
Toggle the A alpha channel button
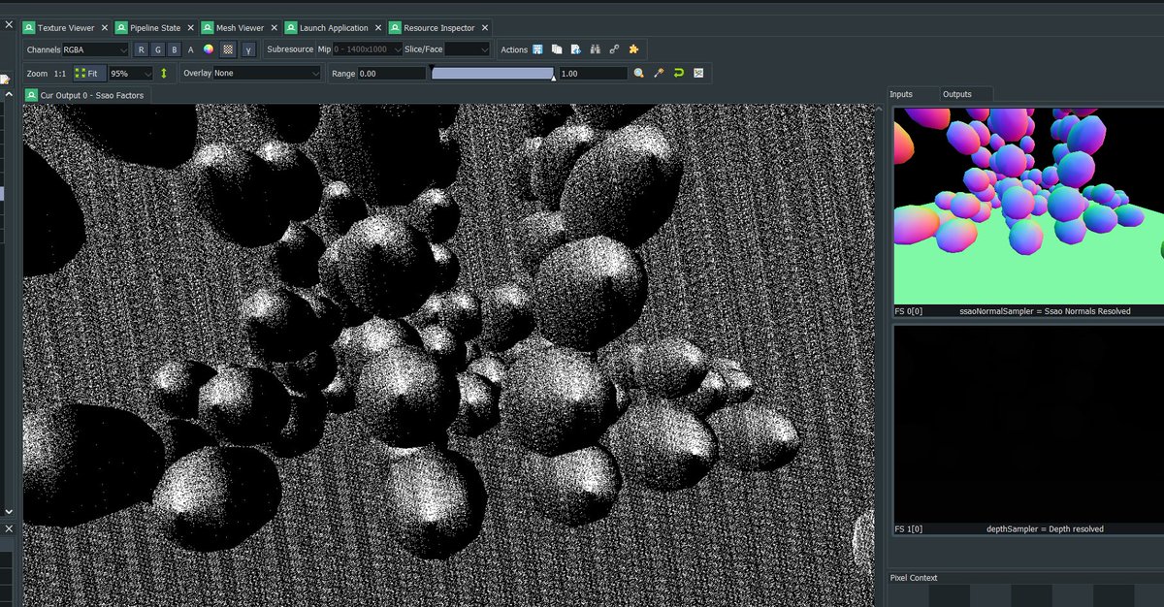[x=190, y=48]
